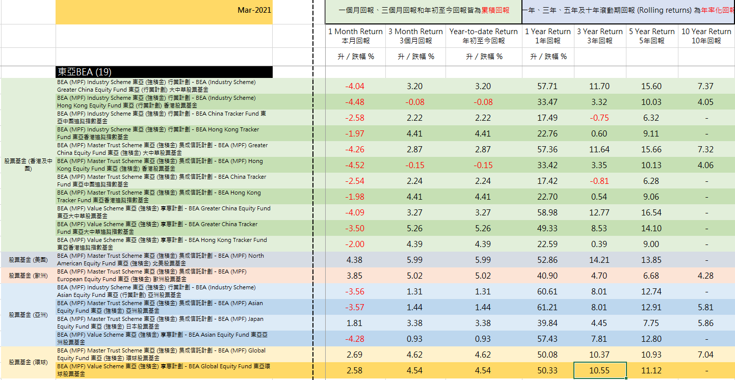The image size is (735, 380).
Task: Click the Rolling returns annualised note cell
Action: coord(628,11)
